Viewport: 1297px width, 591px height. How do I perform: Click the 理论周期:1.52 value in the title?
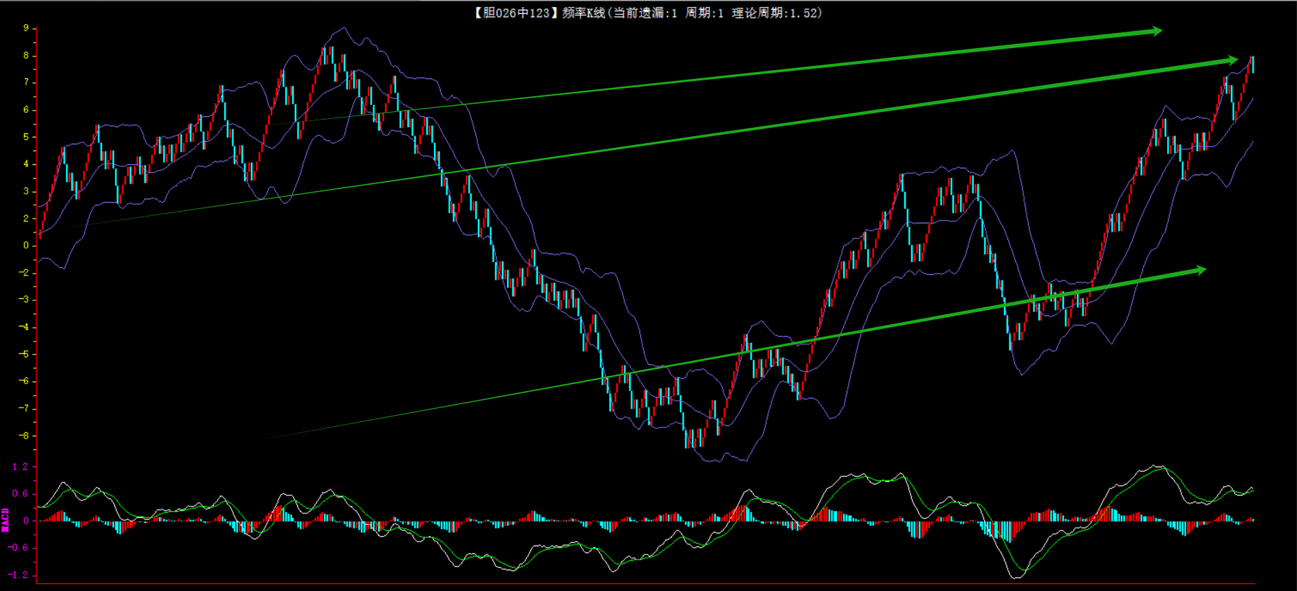click(x=776, y=13)
